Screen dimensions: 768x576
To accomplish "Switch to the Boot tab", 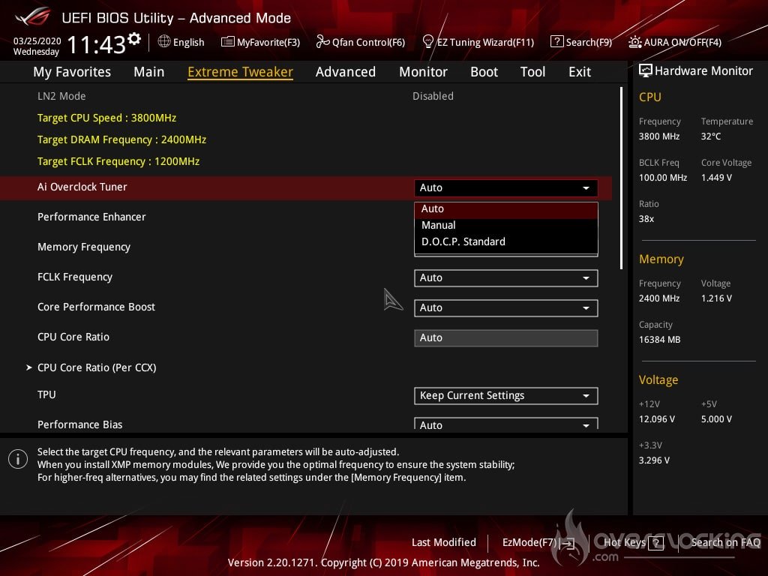I will pyautogui.click(x=484, y=72).
